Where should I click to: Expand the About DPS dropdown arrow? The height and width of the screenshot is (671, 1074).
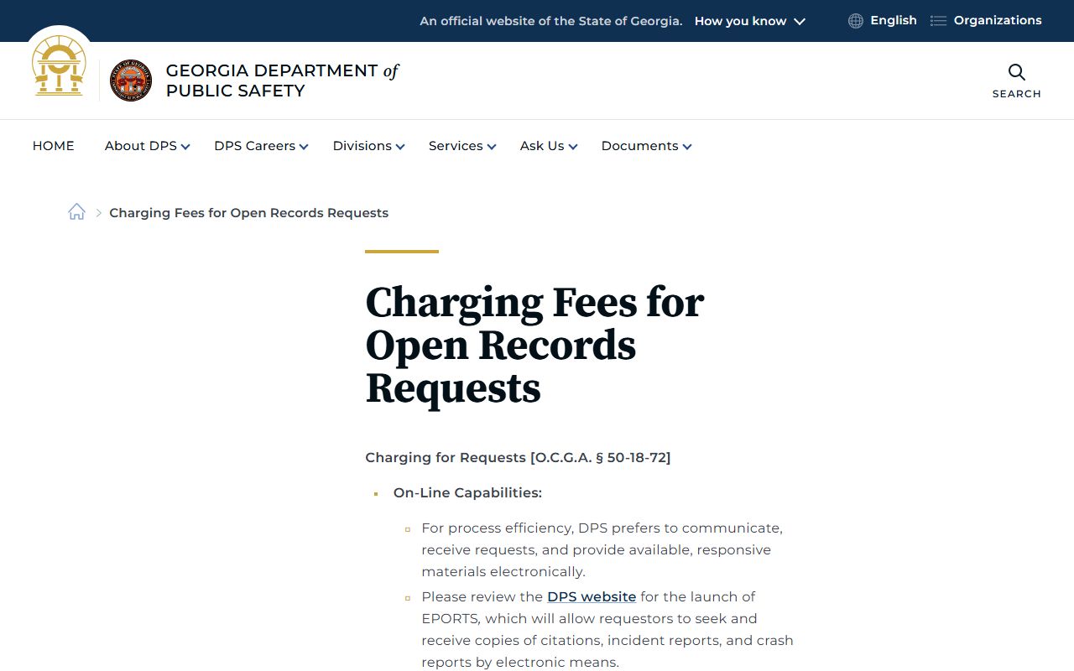[x=185, y=147]
